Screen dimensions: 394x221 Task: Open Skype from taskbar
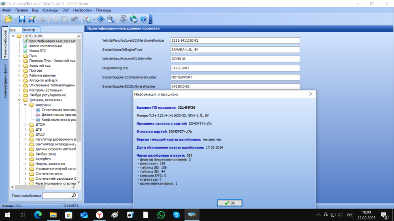[177, 215]
